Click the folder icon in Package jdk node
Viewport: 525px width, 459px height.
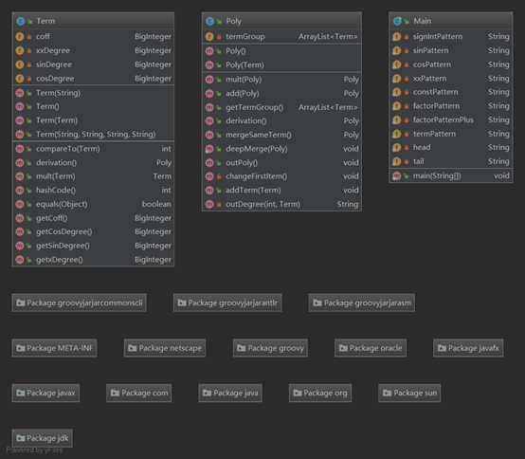coord(21,438)
